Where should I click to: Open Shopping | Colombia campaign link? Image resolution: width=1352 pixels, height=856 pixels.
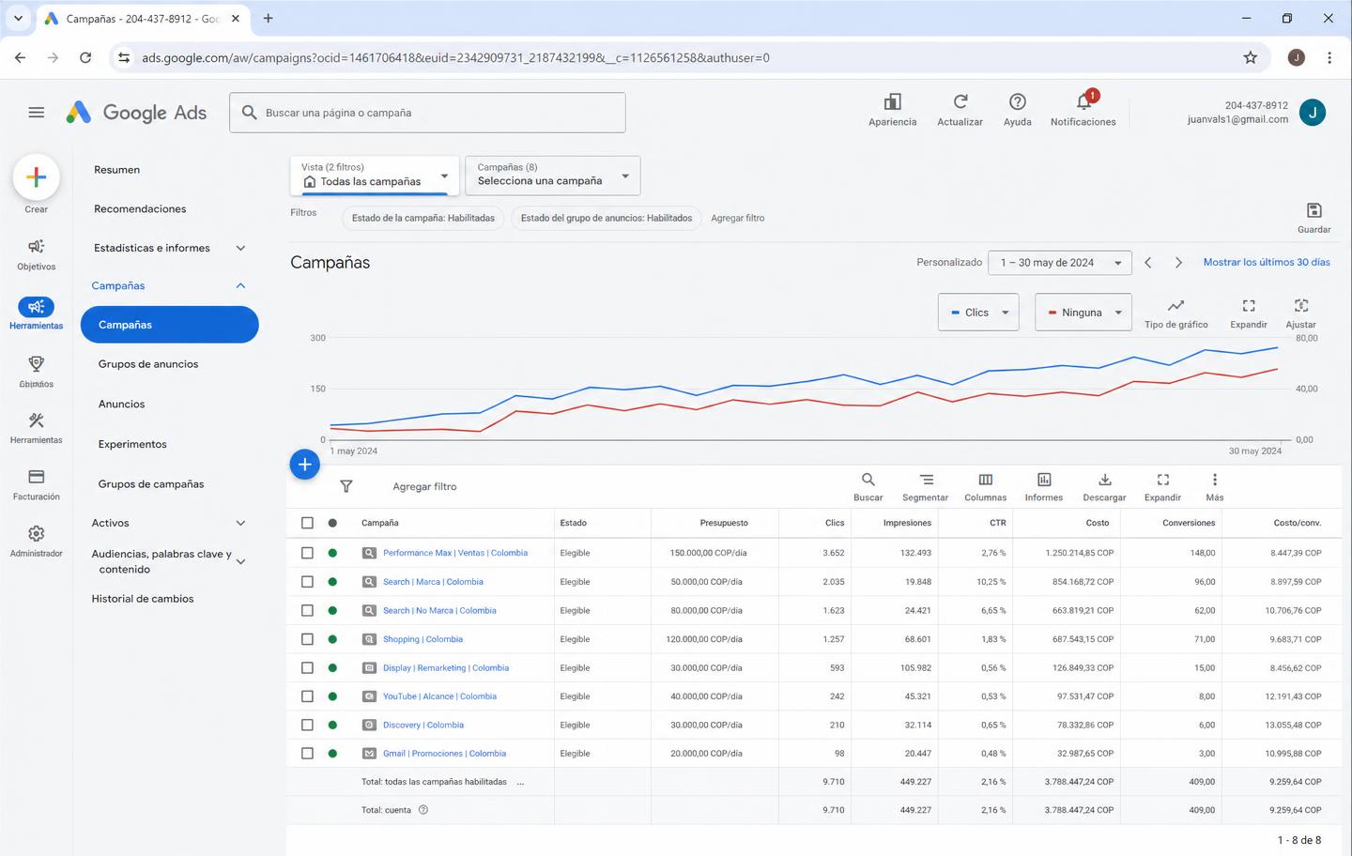click(422, 639)
